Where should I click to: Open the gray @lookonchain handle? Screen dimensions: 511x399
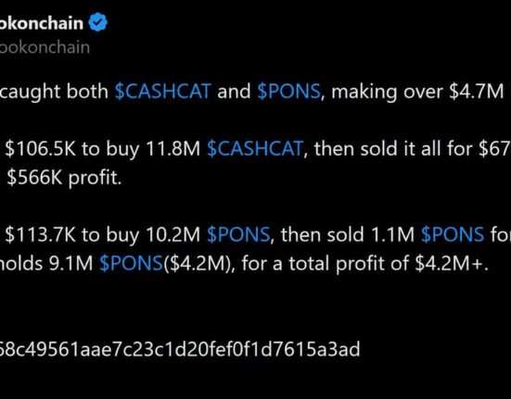coord(45,47)
